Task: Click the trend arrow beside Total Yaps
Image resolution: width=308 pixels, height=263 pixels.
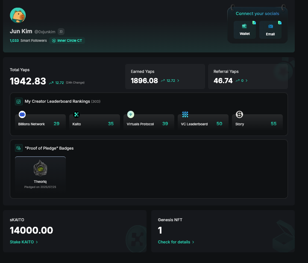Action: click(x=51, y=83)
